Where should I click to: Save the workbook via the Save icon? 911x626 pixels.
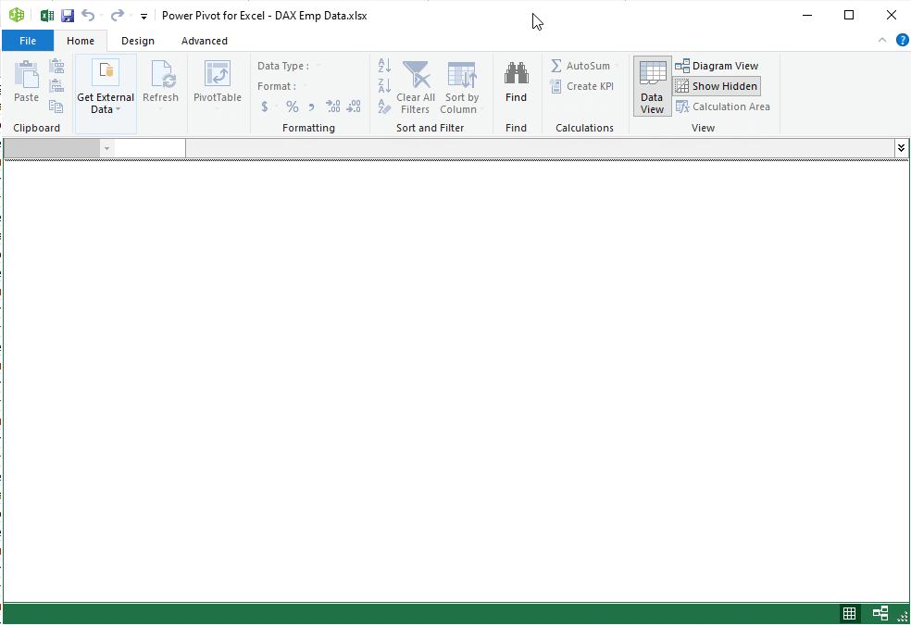(x=66, y=14)
